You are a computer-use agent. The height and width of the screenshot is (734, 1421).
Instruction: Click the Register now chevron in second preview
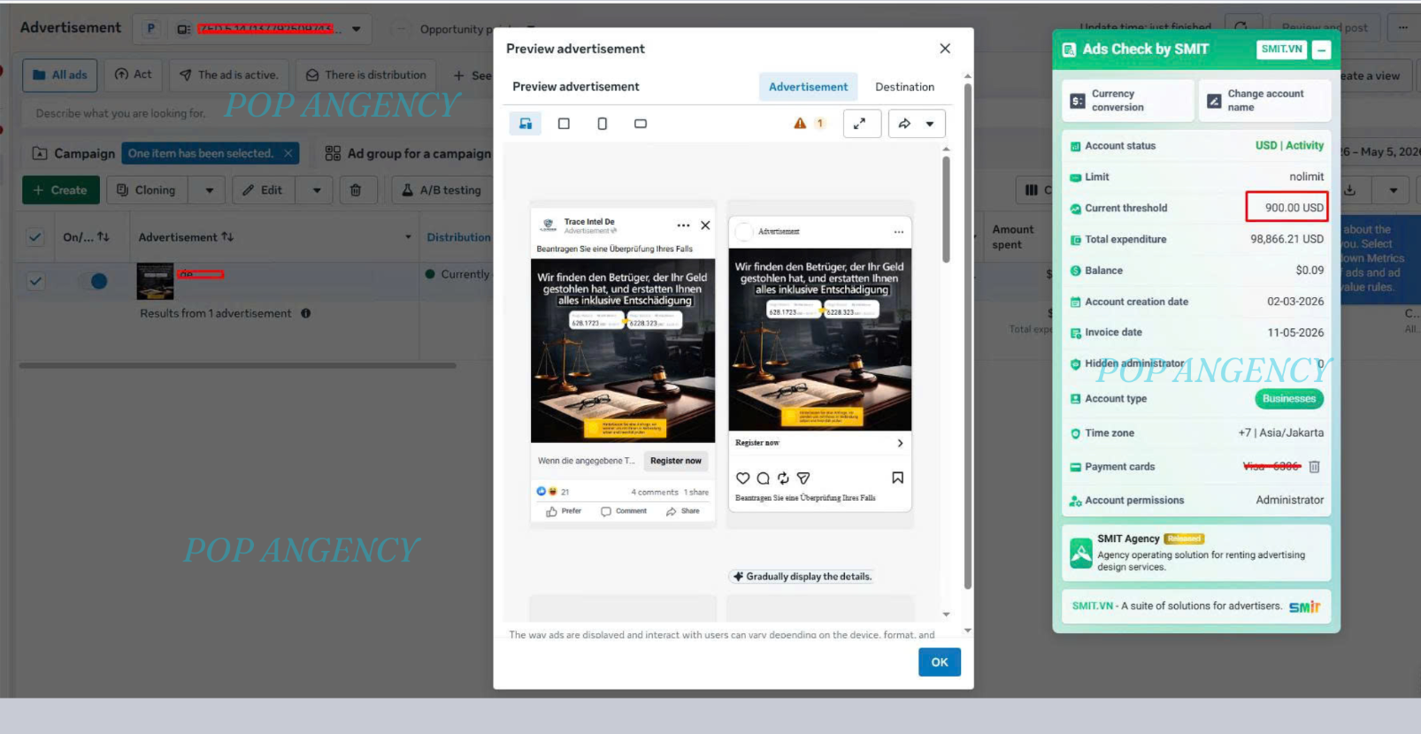[x=900, y=443]
